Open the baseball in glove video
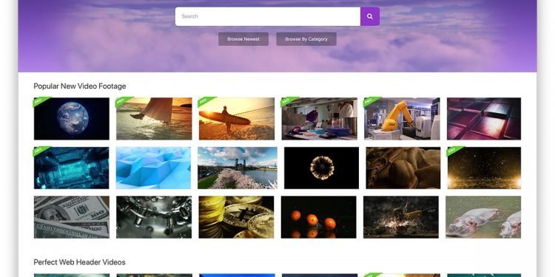Viewport: 555px width, 277px height. tap(403, 168)
